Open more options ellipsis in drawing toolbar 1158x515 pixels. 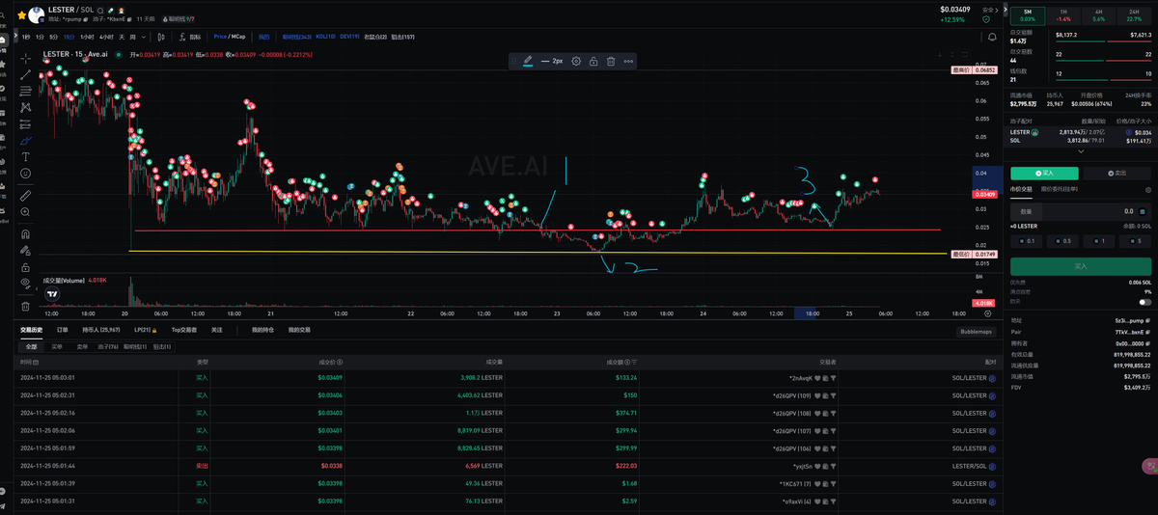[x=628, y=61]
